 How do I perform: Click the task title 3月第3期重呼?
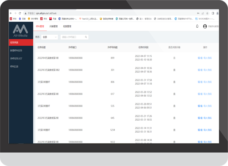pos(44,82)
